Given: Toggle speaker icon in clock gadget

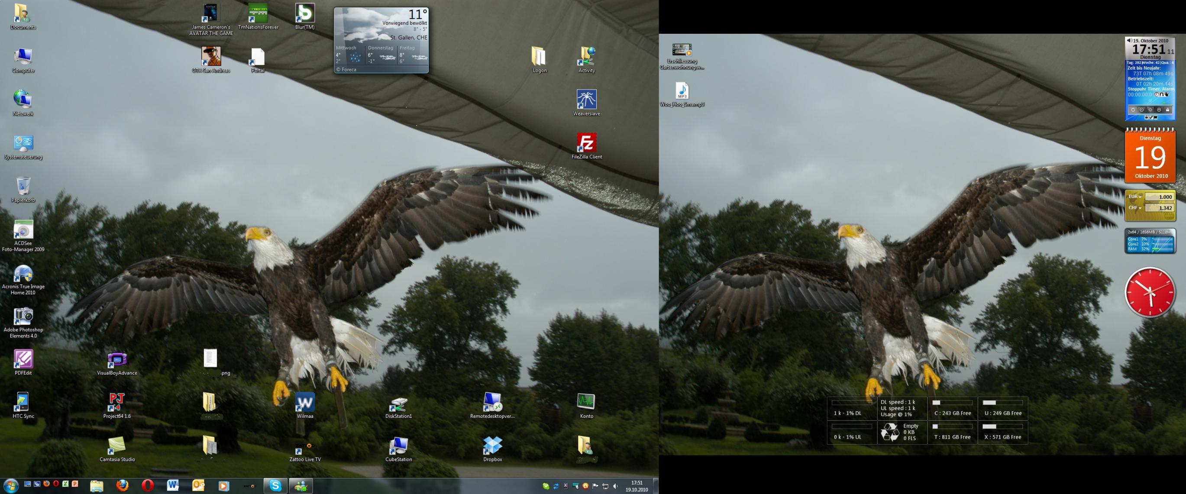Looking at the screenshot, I should [x=1129, y=41].
